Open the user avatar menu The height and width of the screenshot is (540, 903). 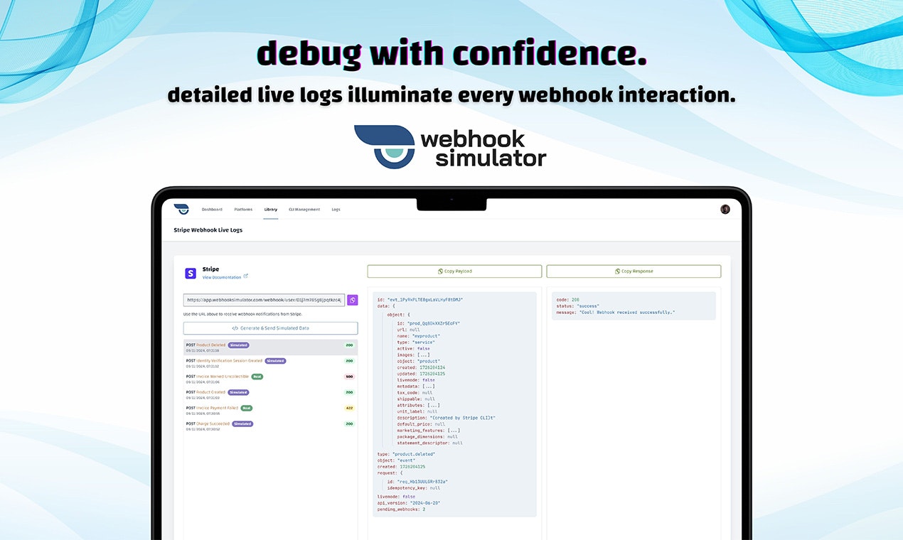point(725,209)
